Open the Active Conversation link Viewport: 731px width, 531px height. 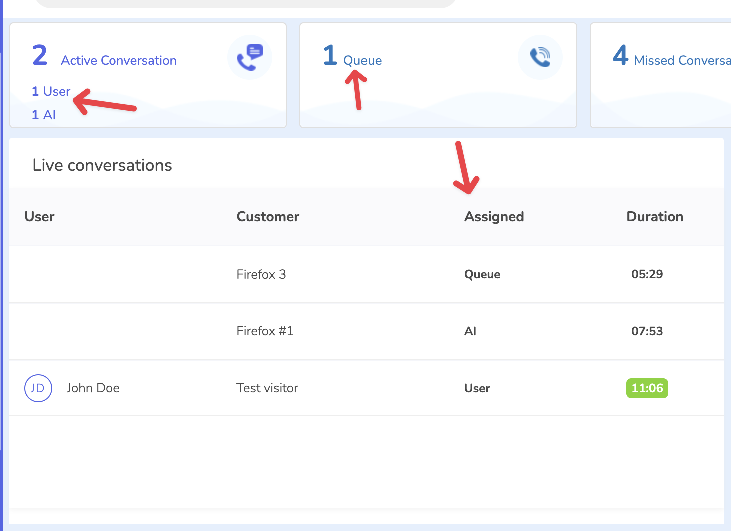click(118, 61)
